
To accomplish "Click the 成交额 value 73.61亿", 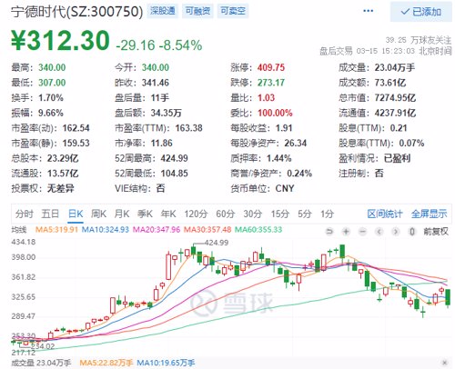I will click(x=390, y=83).
